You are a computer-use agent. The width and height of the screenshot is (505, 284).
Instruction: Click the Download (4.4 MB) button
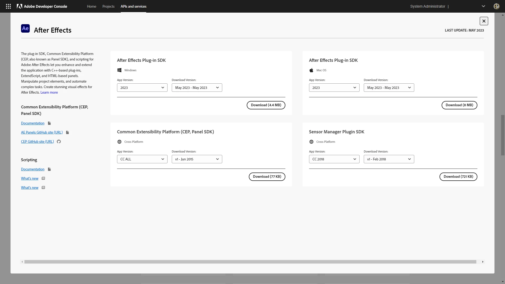[x=266, y=105]
